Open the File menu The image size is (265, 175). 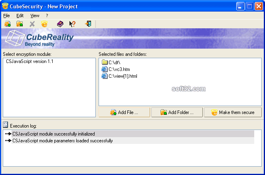[x=7, y=16]
